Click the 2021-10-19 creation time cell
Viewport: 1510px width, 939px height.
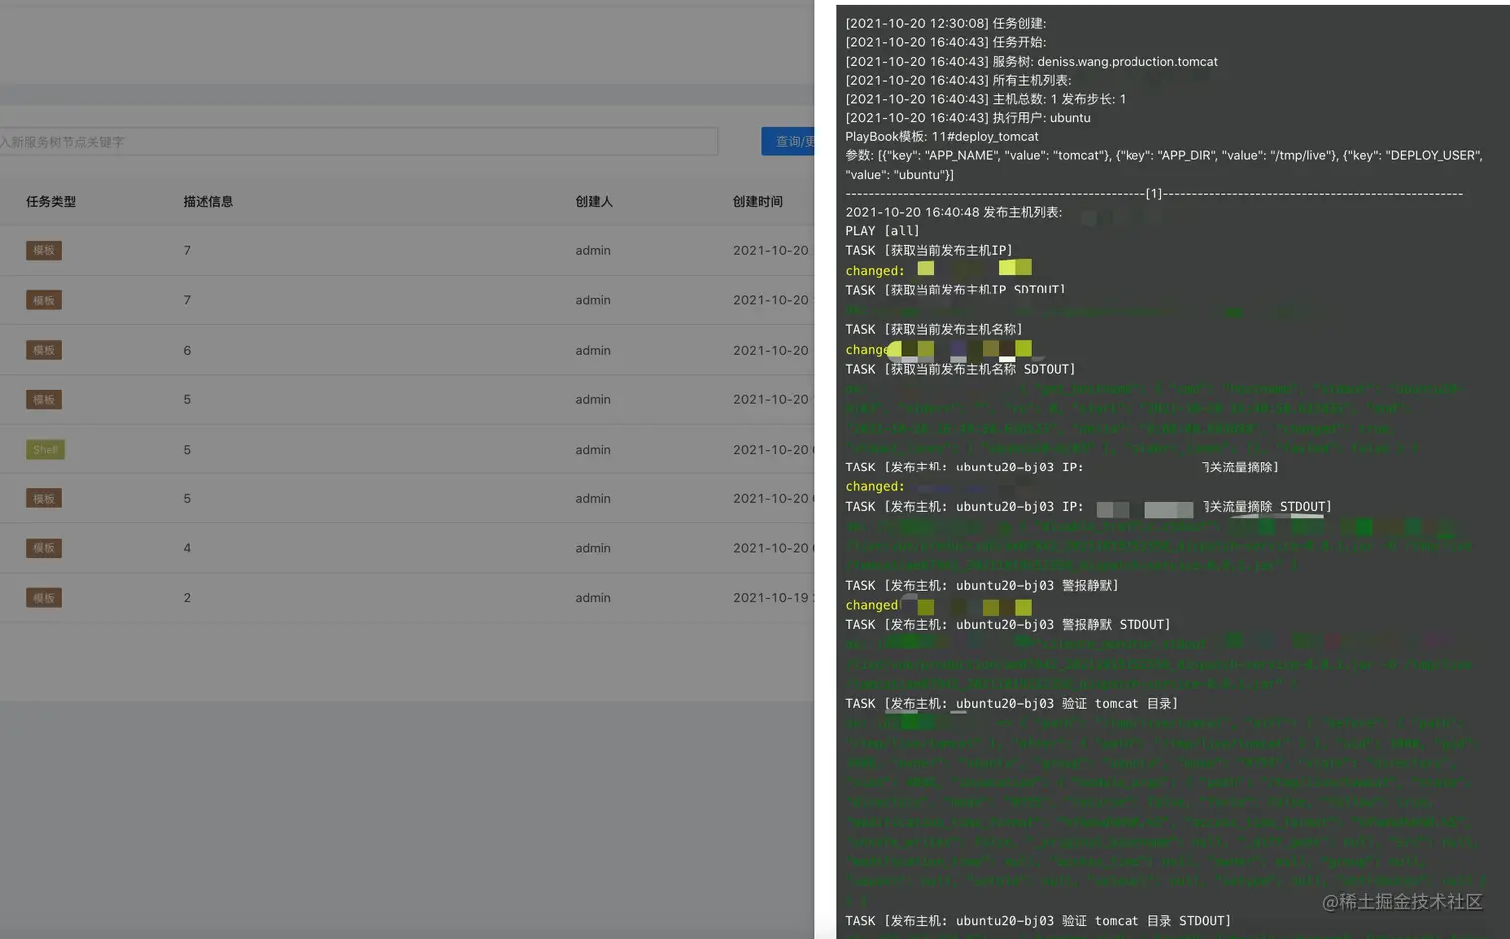pos(773,598)
